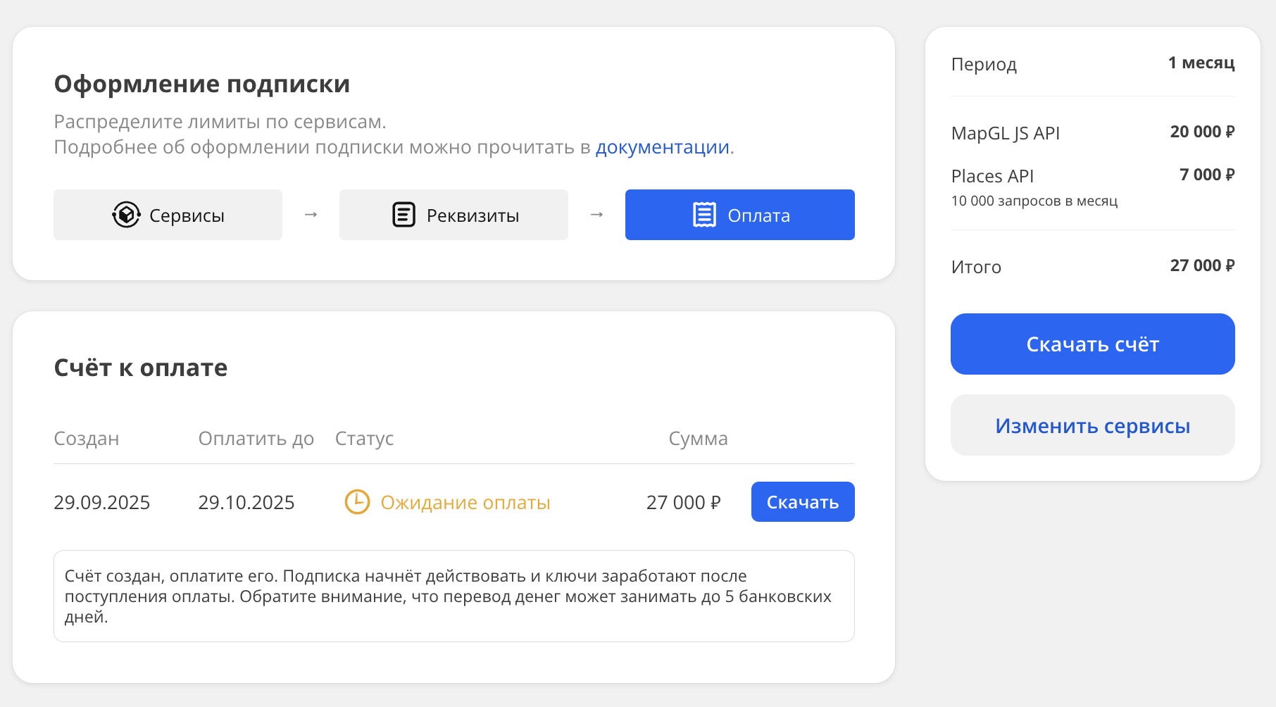The width and height of the screenshot is (1276, 707).
Task: Open the документации link
Action: click(662, 147)
